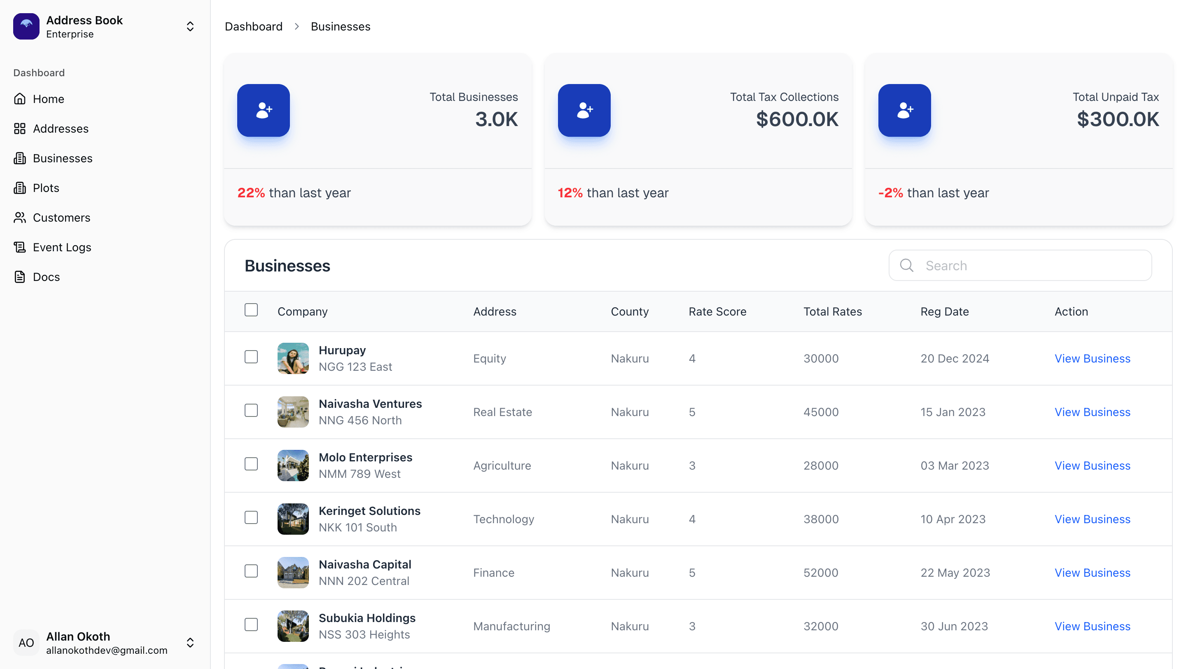This screenshot has height=669, width=1186.
Task: Click View Business for Naivasha Ventures
Action: point(1093,412)
